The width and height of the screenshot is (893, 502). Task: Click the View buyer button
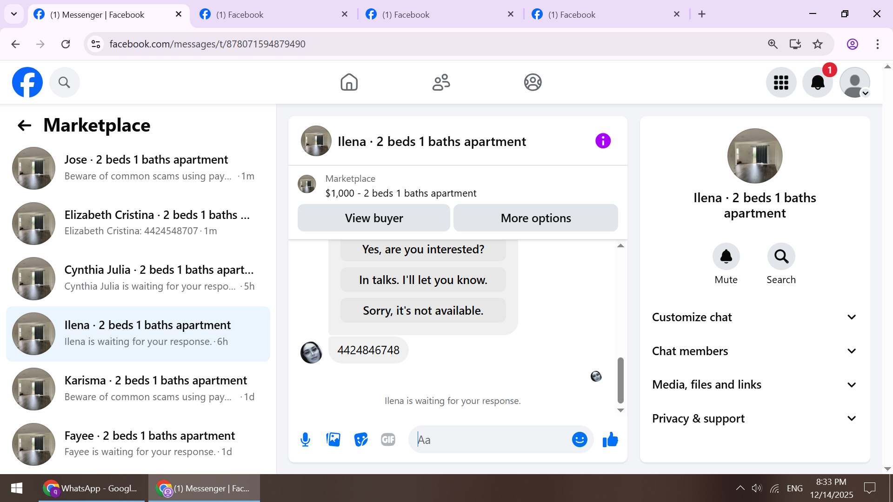click(373, 218)
